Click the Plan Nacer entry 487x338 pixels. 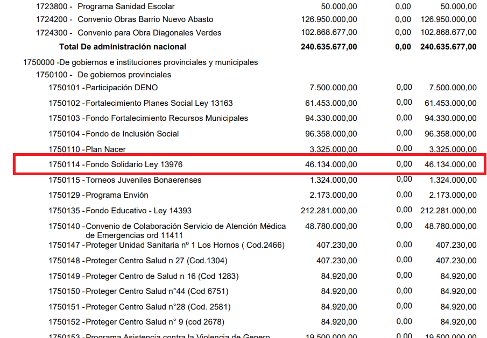105,149
